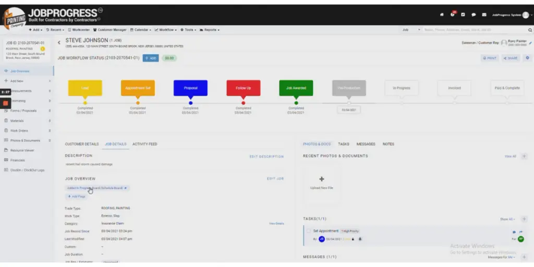Expand the Reports menu
This screenshot has height=267, width=534.
tap(210, 30)
